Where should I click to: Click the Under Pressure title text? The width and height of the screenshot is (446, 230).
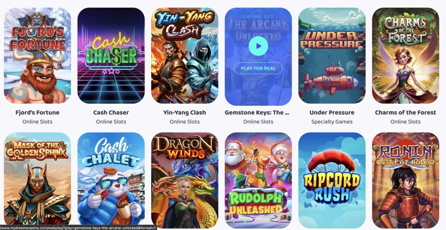332,113
